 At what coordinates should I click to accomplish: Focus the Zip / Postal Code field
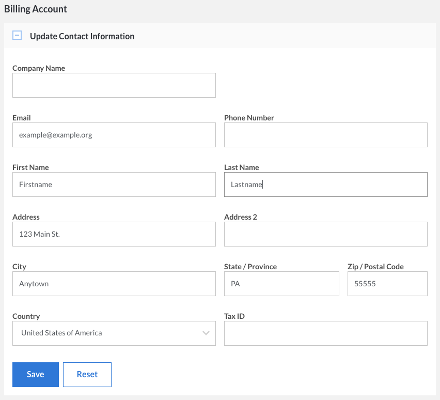tap(387, 284)
